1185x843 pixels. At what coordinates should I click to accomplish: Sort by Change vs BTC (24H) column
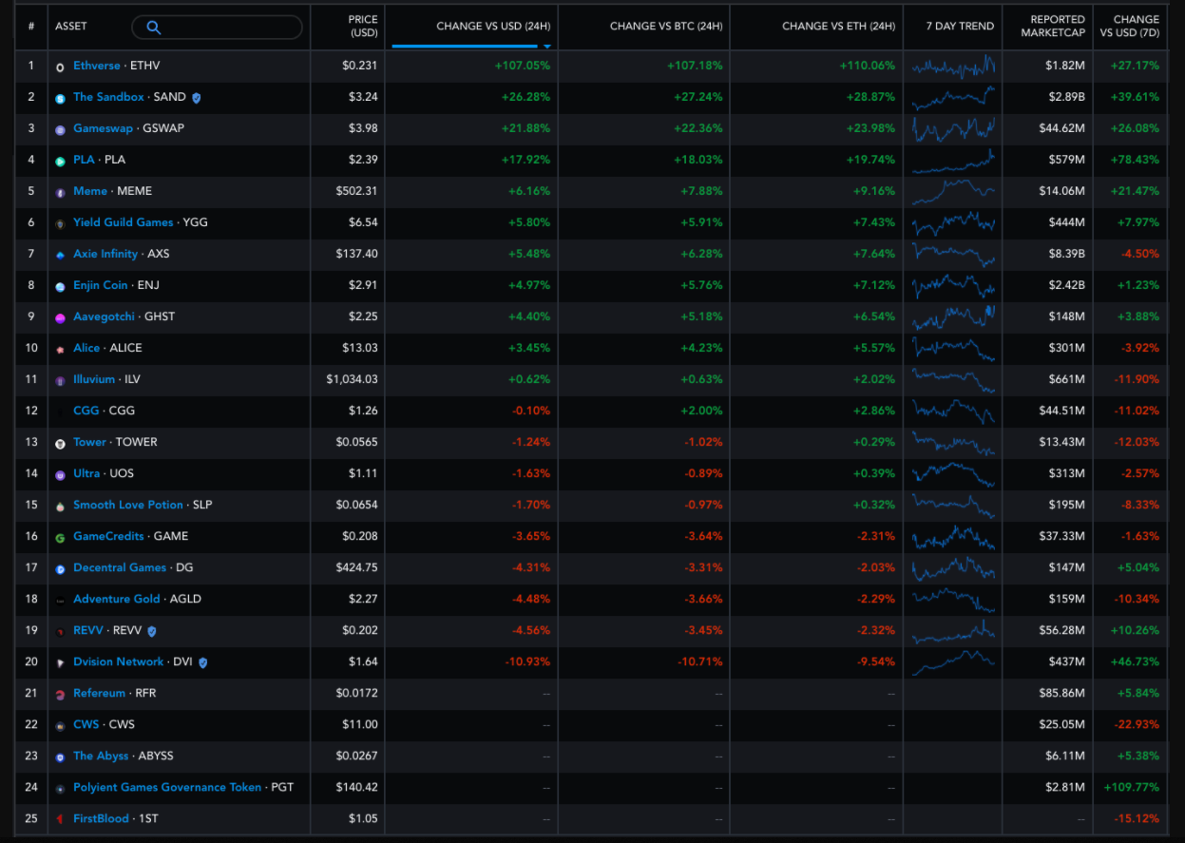[x=665, y=27]
